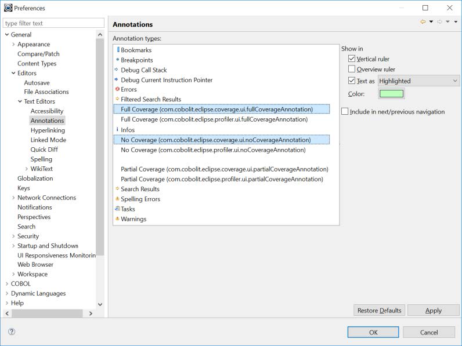
Task: Click the red Errors icon
Action: click(x=117, y=89)
